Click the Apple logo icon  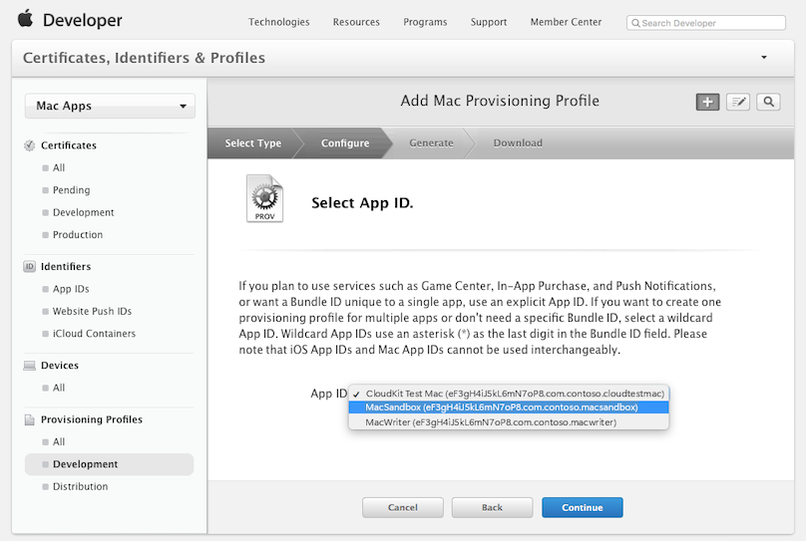click(25, 19)
